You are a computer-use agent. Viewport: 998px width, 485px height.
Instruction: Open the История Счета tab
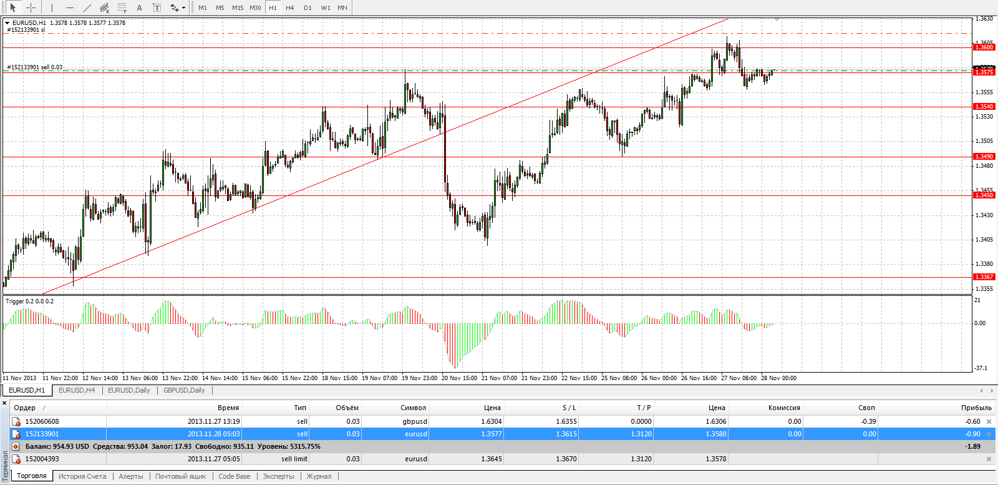[x=82, y=476]
